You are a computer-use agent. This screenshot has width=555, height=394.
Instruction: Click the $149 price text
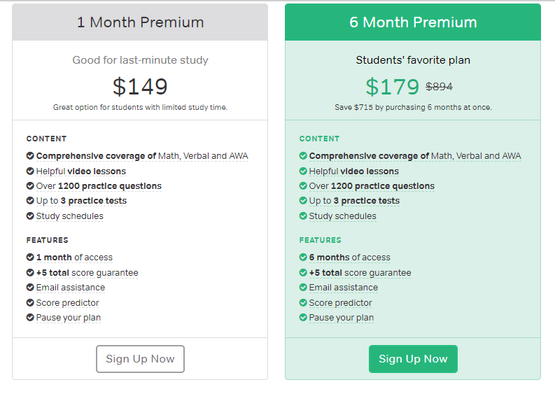tap(140, 87)
